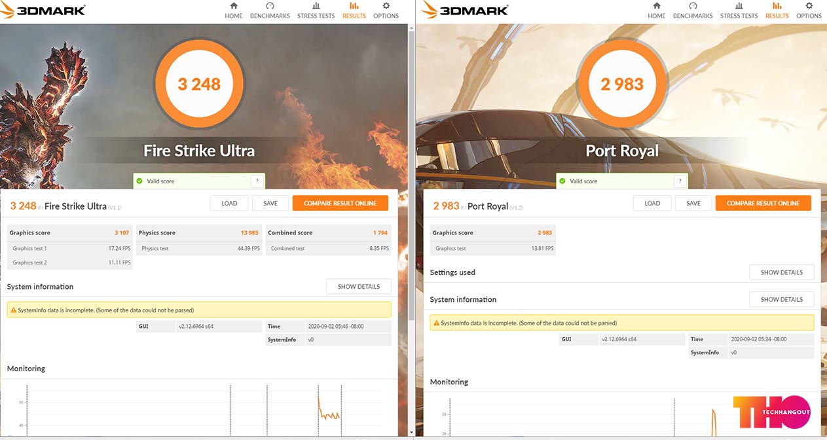Click the SystemInfo value v0 in the Fire Strike Ultra window
This screenshot has width=827, height=440.
311,340
